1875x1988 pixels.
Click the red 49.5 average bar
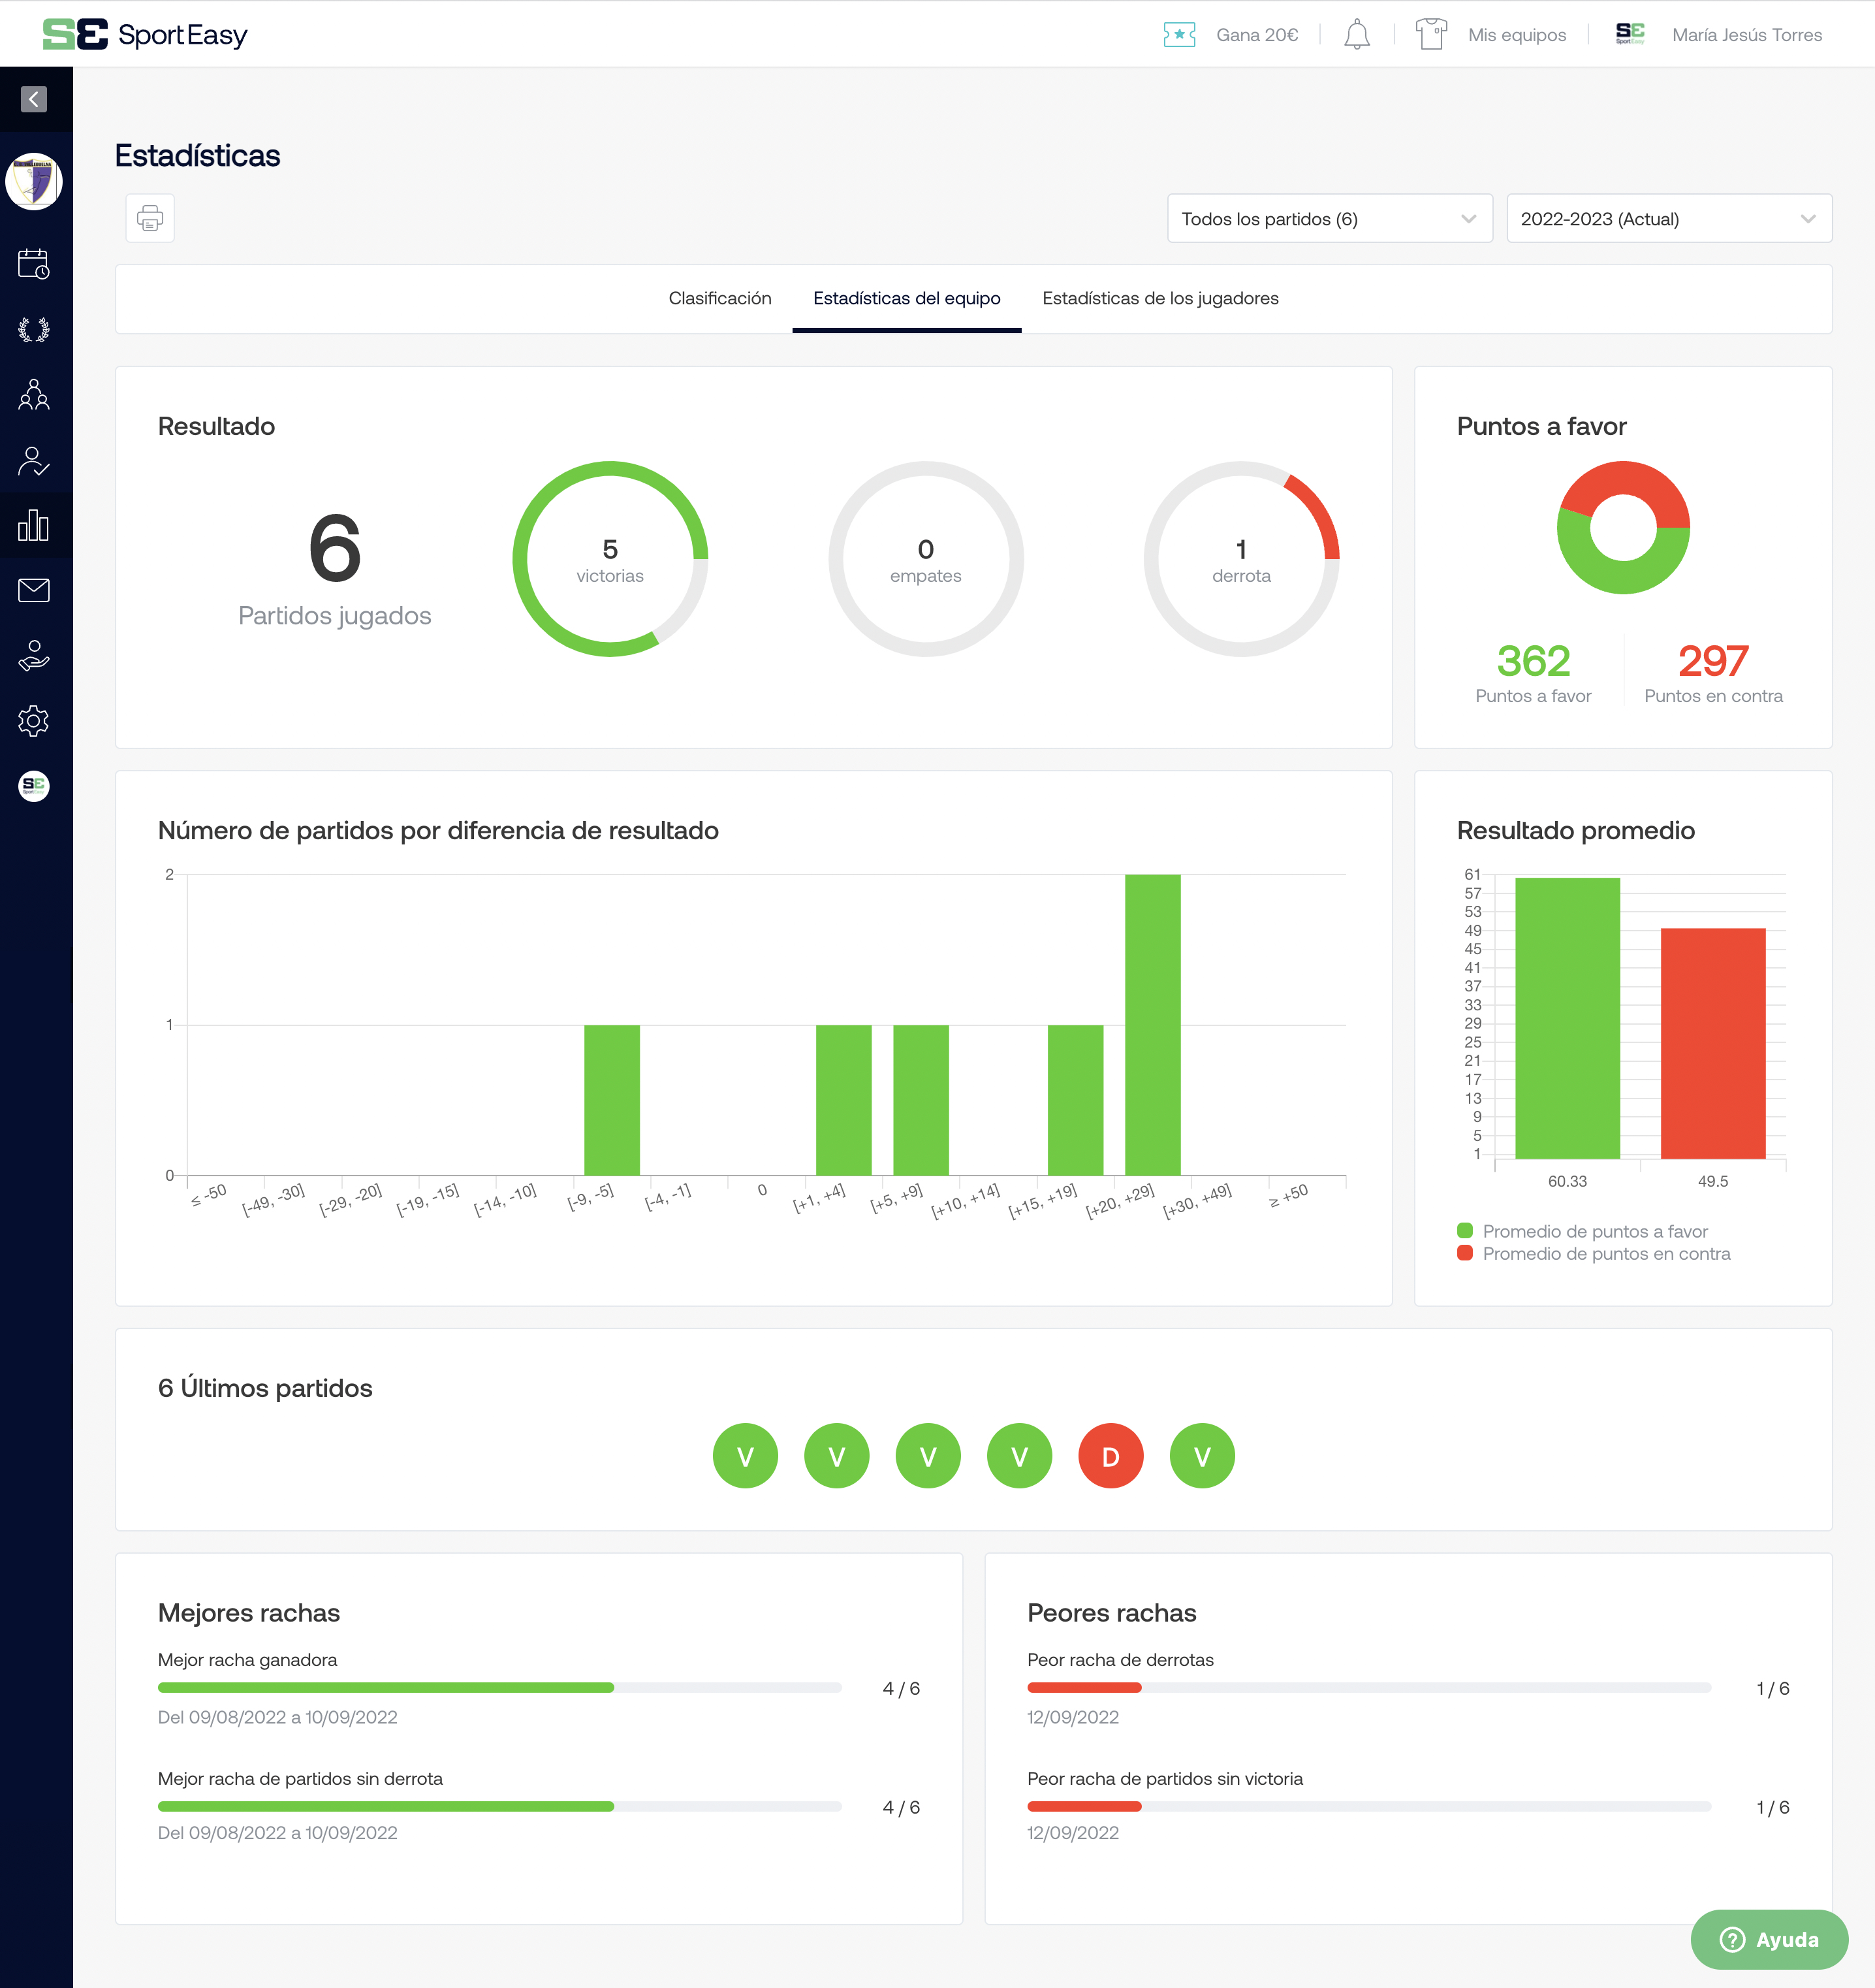coord(1713,1043)
